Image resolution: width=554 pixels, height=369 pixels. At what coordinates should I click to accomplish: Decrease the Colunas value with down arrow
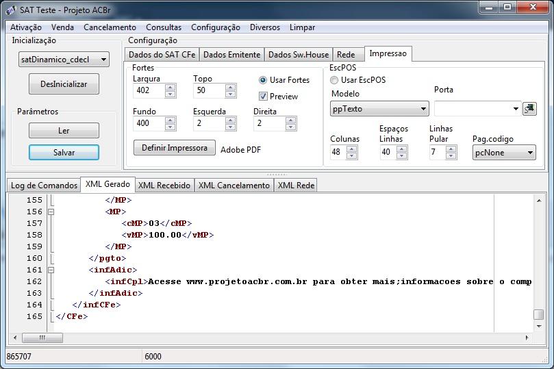pos(351,155)
